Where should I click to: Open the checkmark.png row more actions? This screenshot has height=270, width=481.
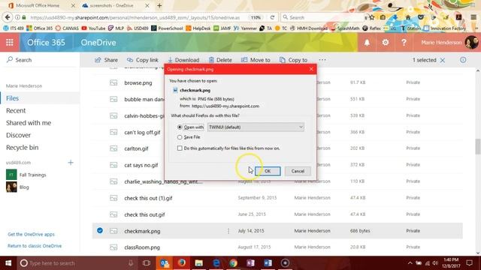pyautogui.click(x=228, y=231)
